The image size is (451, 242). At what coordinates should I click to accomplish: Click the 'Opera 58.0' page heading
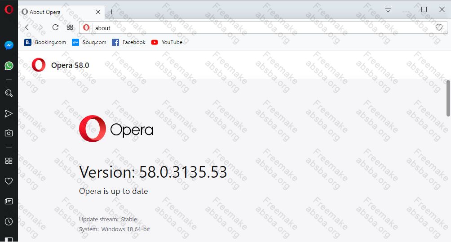point(70,65)
